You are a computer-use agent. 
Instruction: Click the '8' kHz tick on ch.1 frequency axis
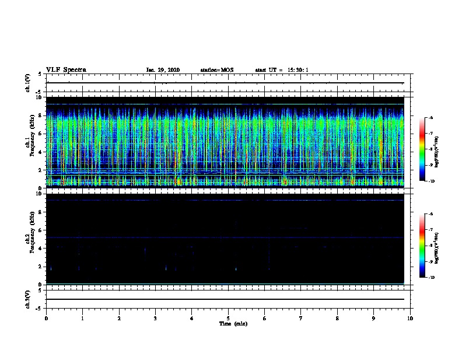pos(41,116)
